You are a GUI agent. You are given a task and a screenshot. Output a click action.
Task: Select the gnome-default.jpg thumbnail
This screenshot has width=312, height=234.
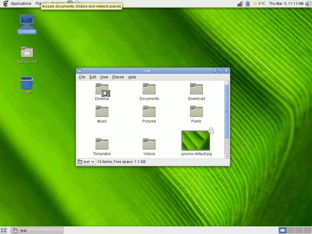pyautogui.click(x=195, y=140)
